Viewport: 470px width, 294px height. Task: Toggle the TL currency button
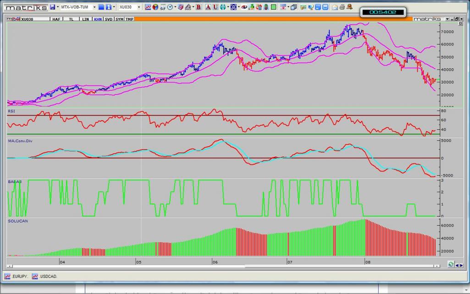(x=71, y=19)
